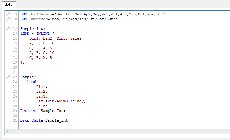Click the Dim1&Dim2&Dim3 as Key expression
Image resolution: width=230 pixels, height=140 pixels.
pos(60,101)
